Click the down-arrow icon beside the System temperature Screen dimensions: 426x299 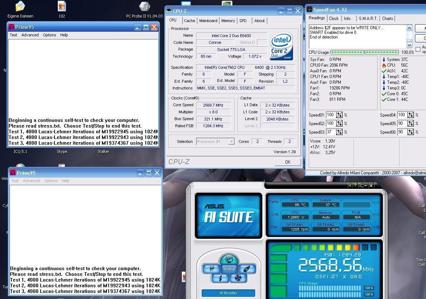(x=384, y=60)
